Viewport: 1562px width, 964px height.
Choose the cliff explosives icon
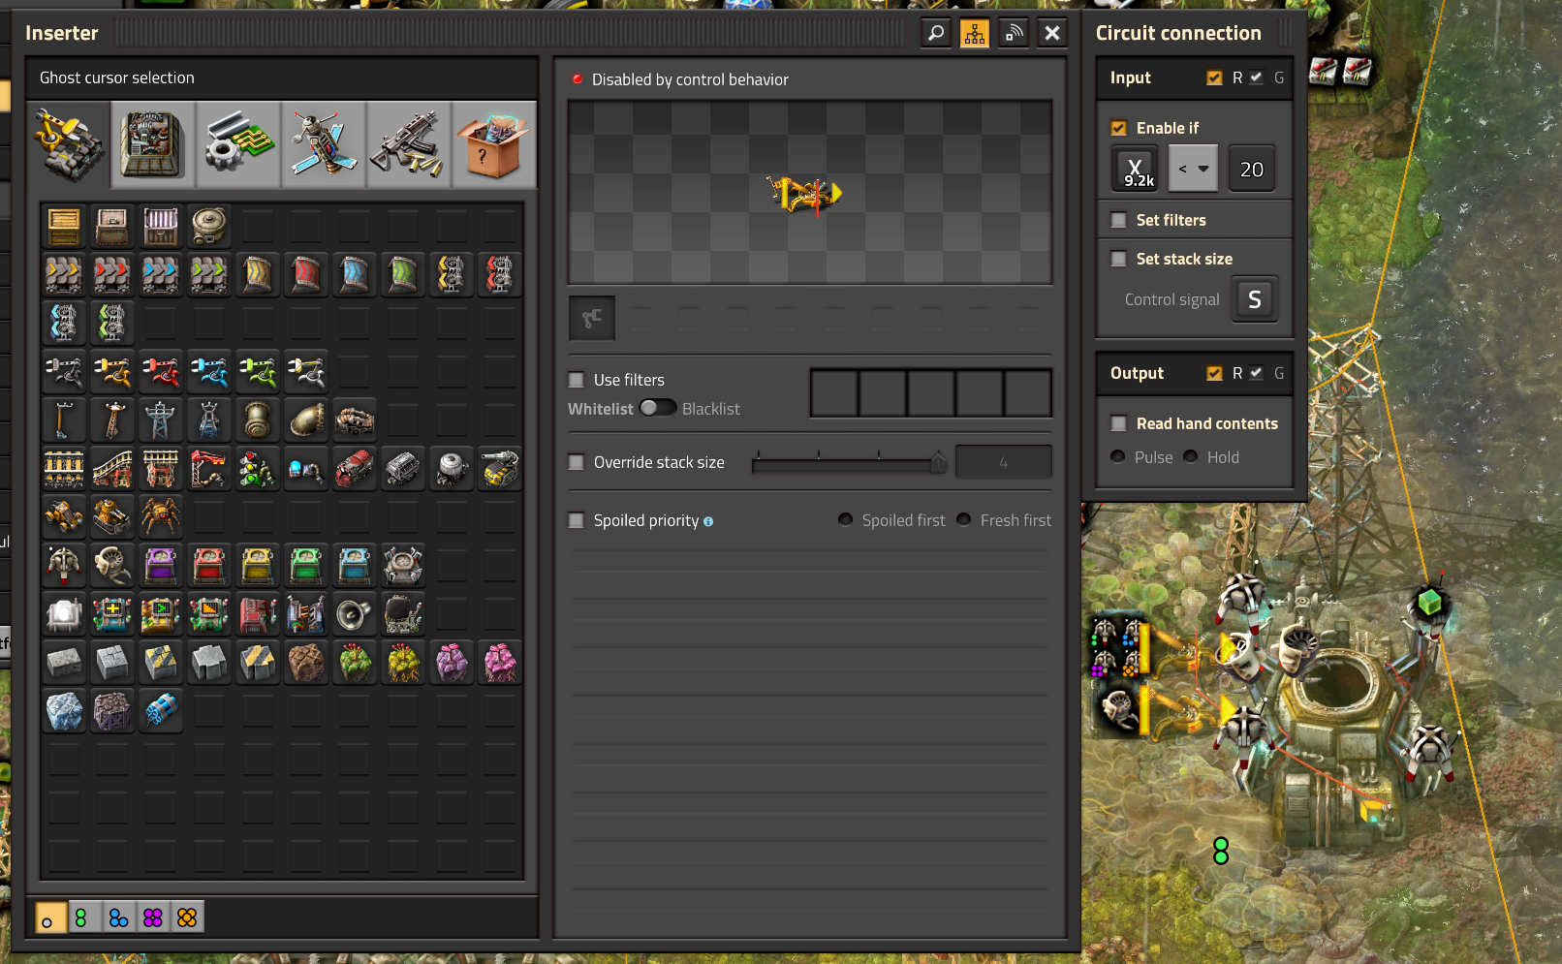click(161, 711)
